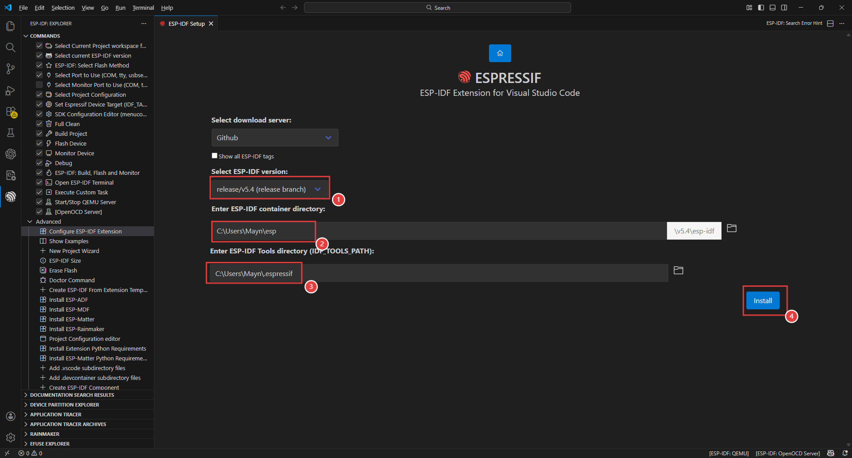Image resolution: width=852 pixels, height=458 pixels.
Task: Close the ESP-IDF Setup tab
Action: [x=211, y=24]
